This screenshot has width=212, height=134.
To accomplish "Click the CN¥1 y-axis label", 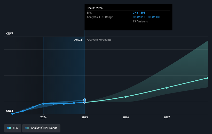I will pyautogui.click(x=10, y=111).
